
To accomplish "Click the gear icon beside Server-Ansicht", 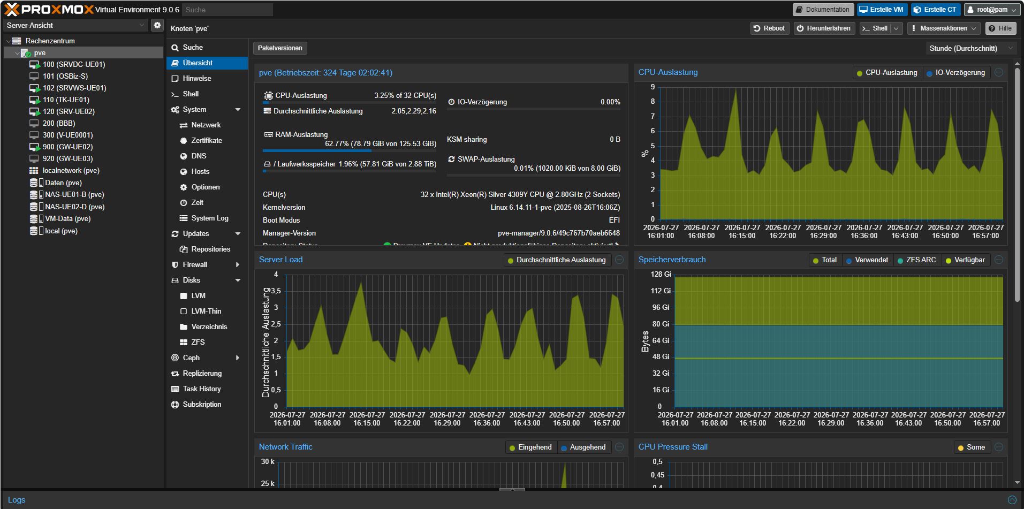I will (157, 25).
